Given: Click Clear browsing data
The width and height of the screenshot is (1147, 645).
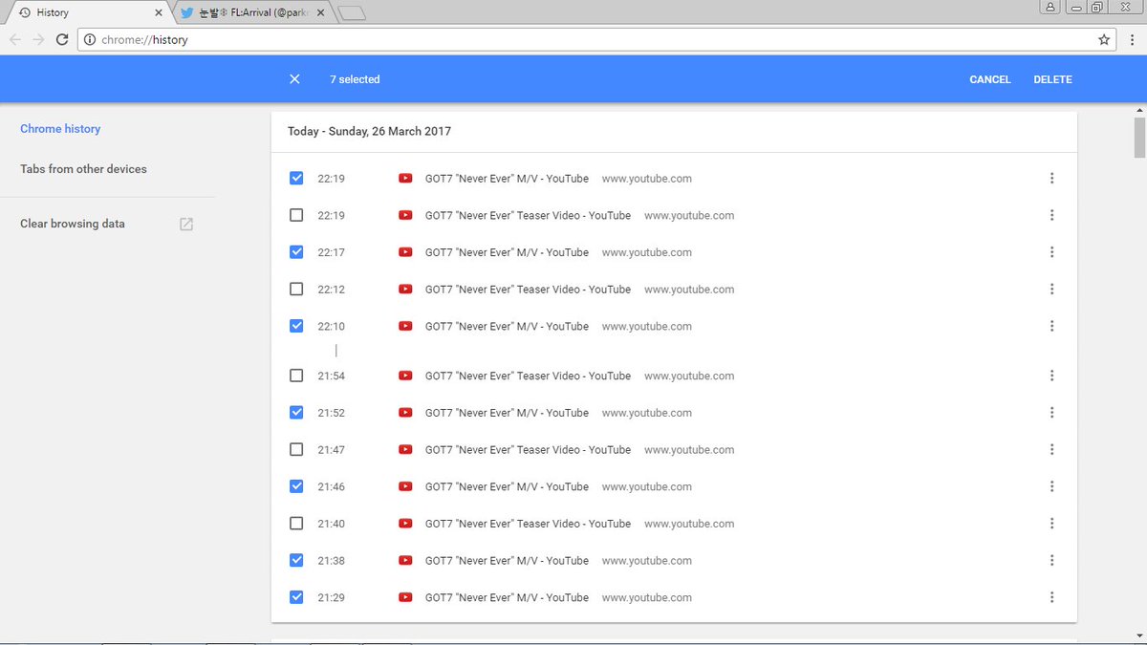Looking at the screenshot, I should pyautogui.click(x=73, y=224).
